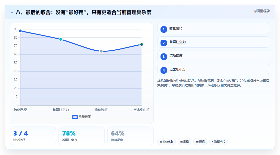Click the Chart.js tag
Image resolution: width=280 pixels, height=155 pixels.
coord(166,142)
